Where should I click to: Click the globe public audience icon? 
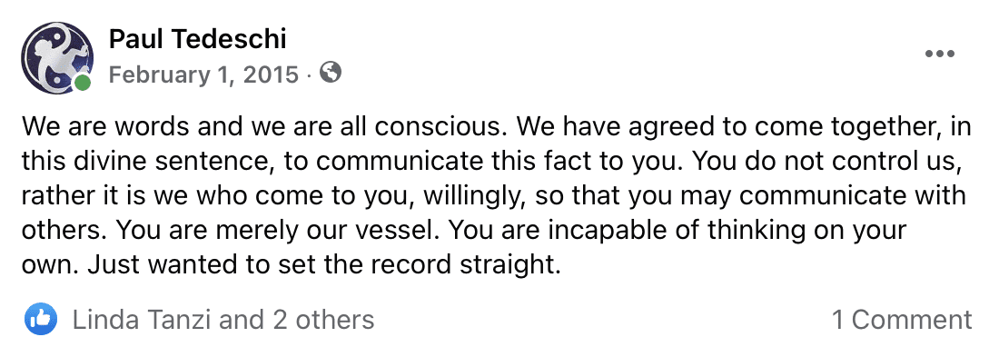pos(330,74)
